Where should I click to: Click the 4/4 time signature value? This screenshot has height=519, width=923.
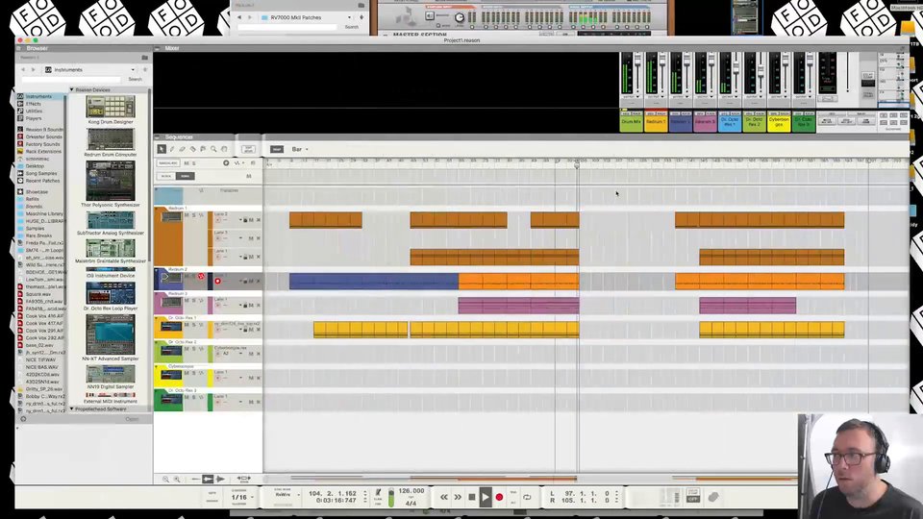(411, 503)
